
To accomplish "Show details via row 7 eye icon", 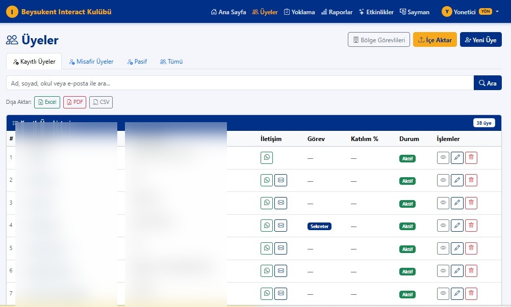I will click(443, 293).
